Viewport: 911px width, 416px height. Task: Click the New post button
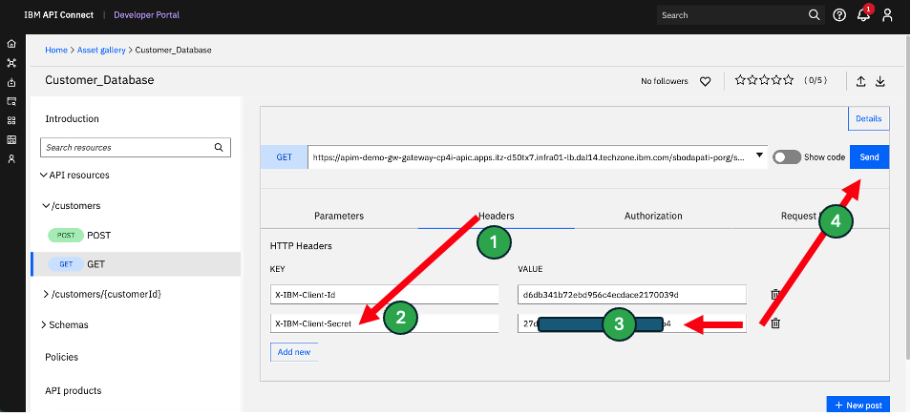pos(858,405)
